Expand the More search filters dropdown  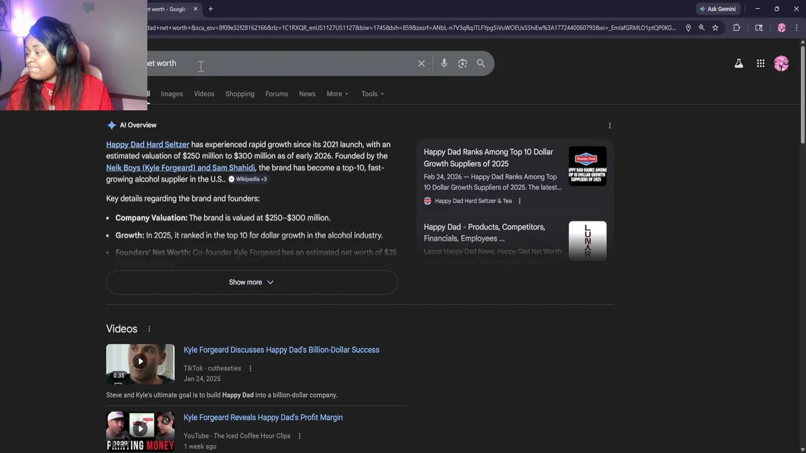[338, 94]
